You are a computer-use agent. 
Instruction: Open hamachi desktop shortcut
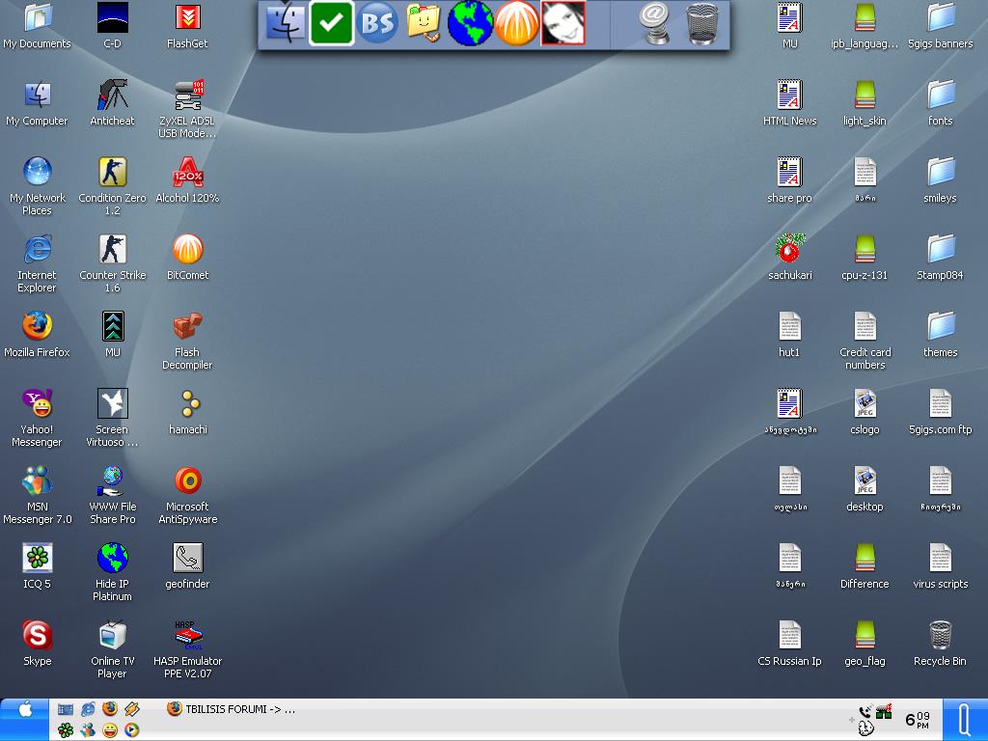(x=187, y=411)
